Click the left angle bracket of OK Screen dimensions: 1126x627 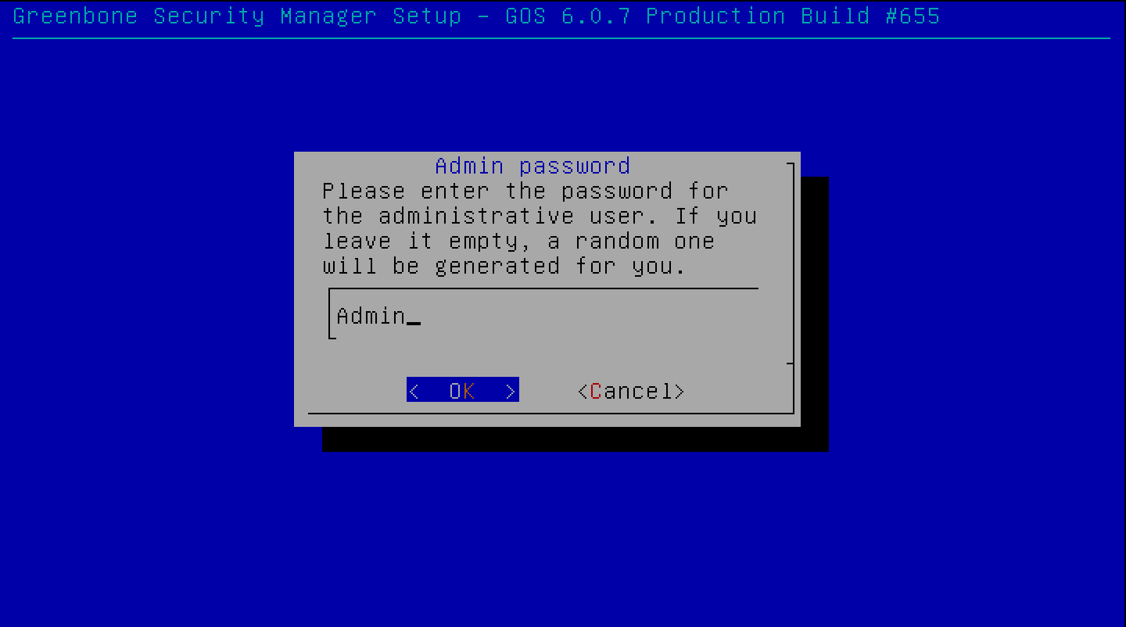point(414,390)
